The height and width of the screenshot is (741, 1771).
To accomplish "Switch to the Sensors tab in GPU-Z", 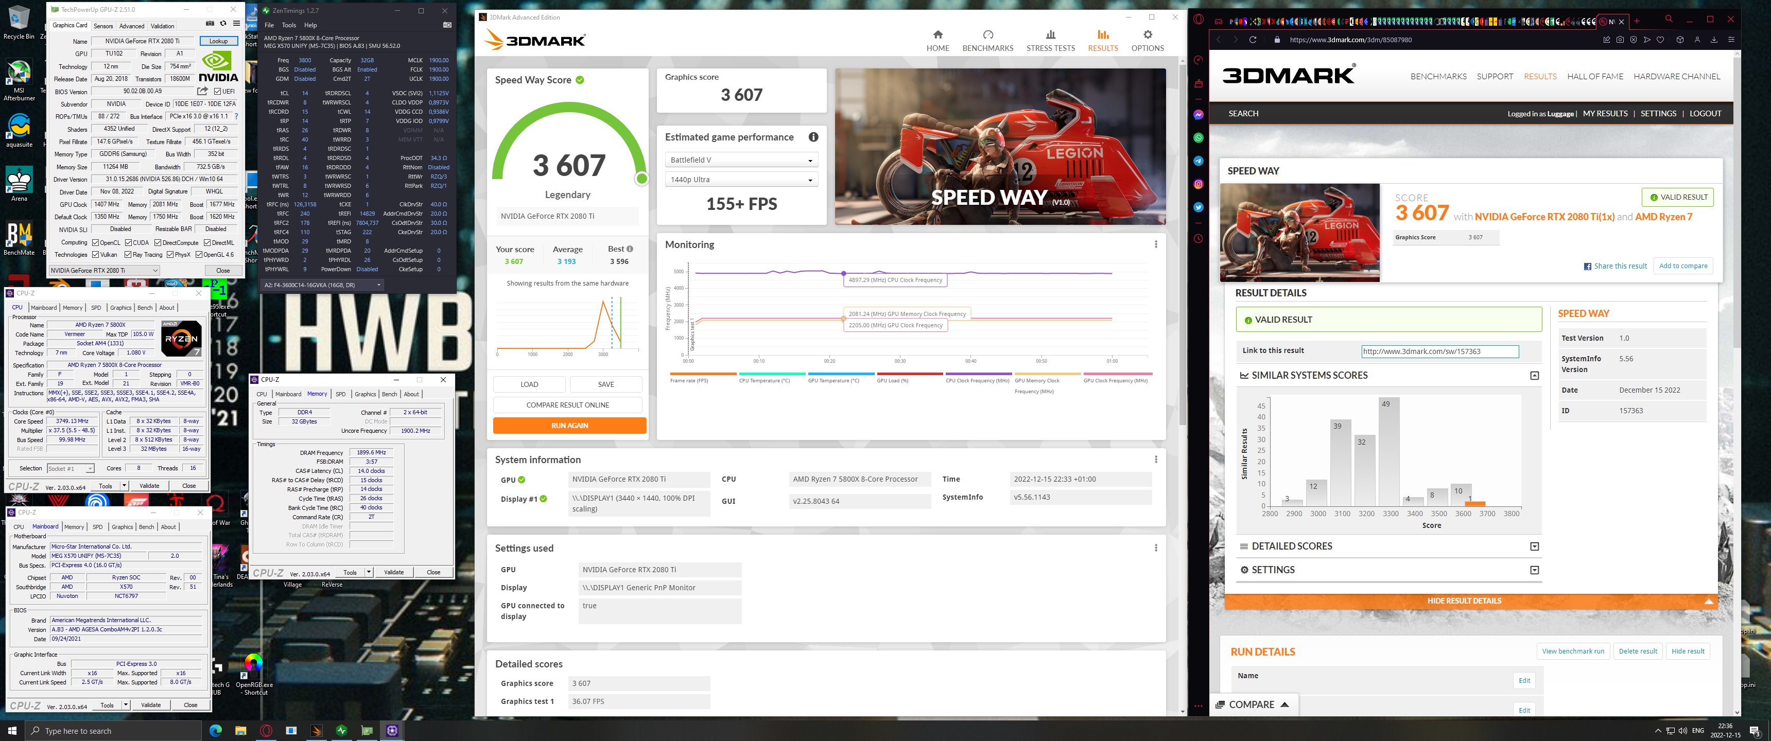I will (x=103, y=26).
